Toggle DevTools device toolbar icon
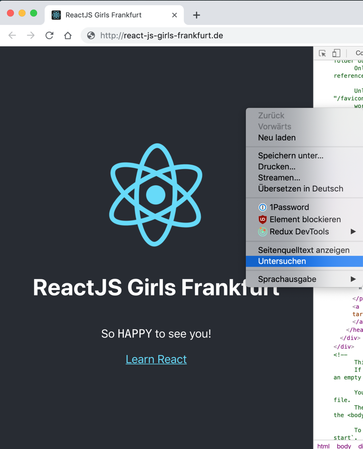This screenshot has height=449, width=363. point(336,53)
